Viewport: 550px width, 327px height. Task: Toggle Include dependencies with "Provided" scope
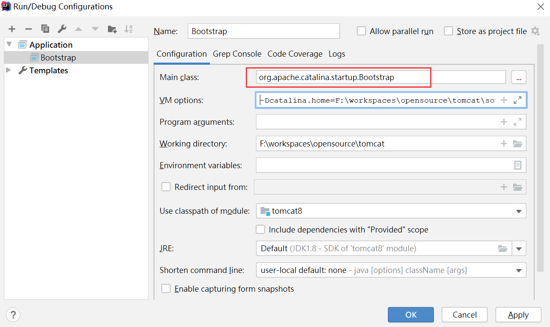(x=260, y=229)
